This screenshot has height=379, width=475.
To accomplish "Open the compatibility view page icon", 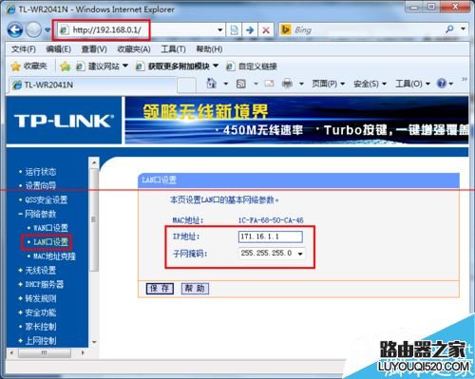I will (234, 30).
